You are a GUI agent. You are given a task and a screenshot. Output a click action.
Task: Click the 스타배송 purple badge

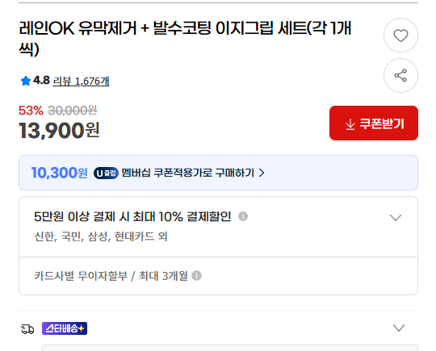pyautogui.click(x=65, y=328)
